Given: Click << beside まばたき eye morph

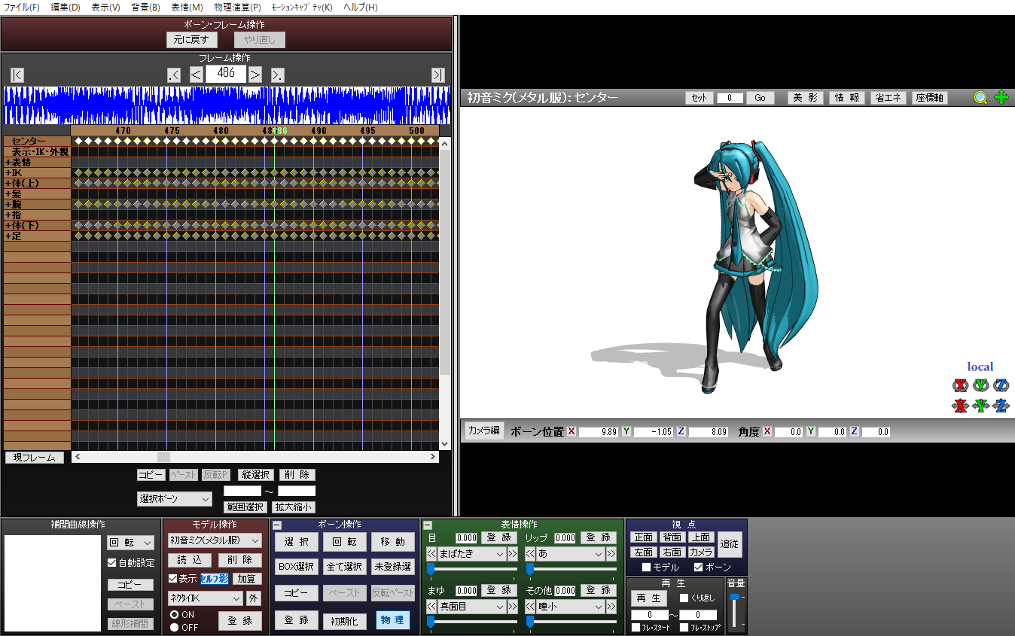Looking at the screenshot, I should [x=432, y=554].
